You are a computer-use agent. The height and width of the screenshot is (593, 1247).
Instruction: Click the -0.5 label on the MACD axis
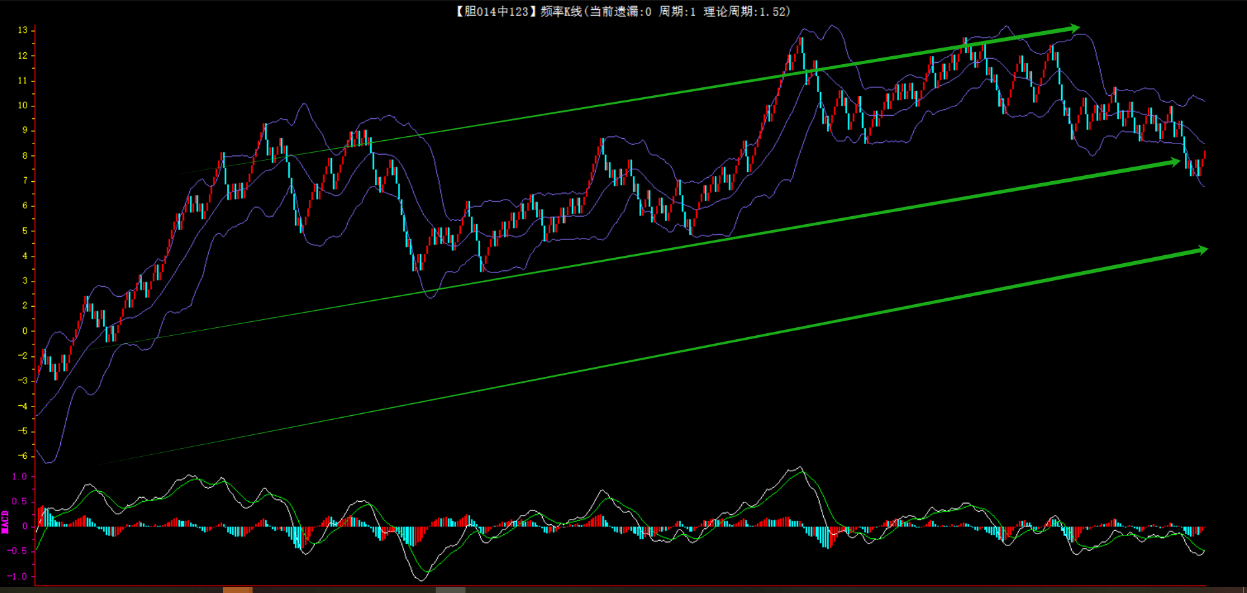(x=18, y=551)
